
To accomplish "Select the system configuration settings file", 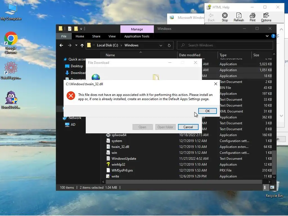I will coord(187,141).
